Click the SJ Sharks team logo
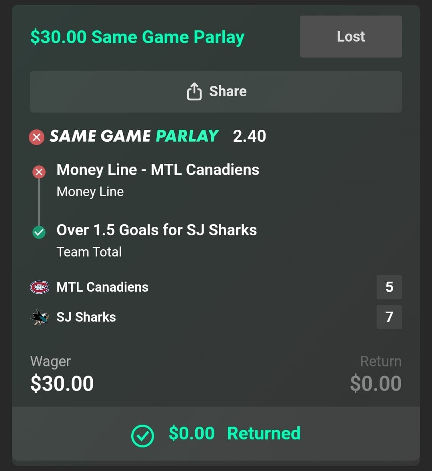This screenshot has width=432, height=471. (x=40, y=317)
